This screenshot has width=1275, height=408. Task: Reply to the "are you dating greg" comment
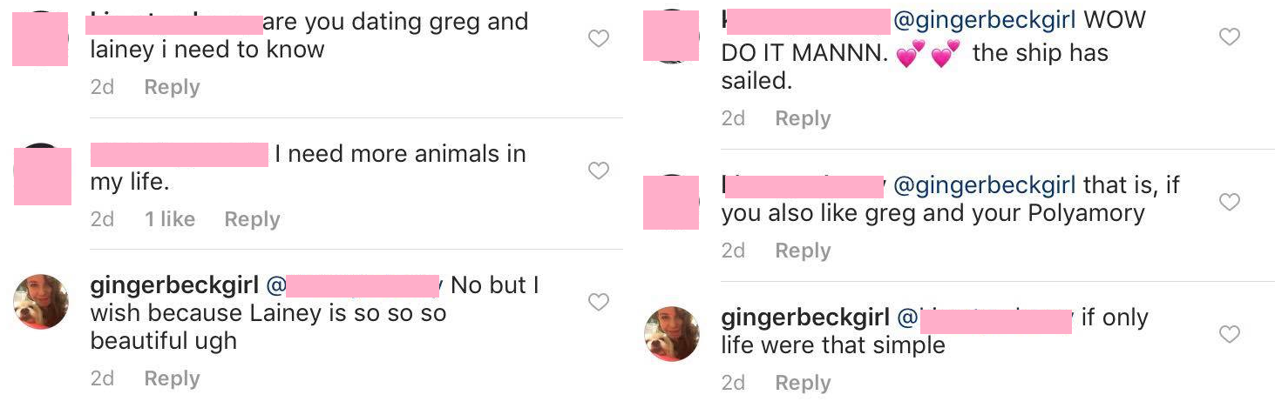click(172, 87)
